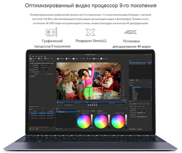Toggle the Crop filter checkbox
The height and width of the screenshot is (153, 182).
(x=57, y=110)
